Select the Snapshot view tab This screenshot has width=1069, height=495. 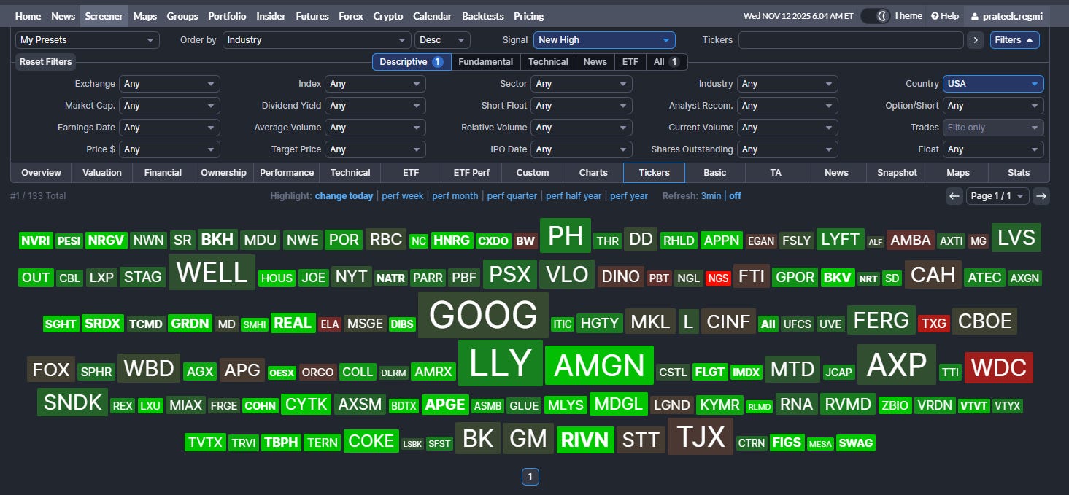click(897, 173)
